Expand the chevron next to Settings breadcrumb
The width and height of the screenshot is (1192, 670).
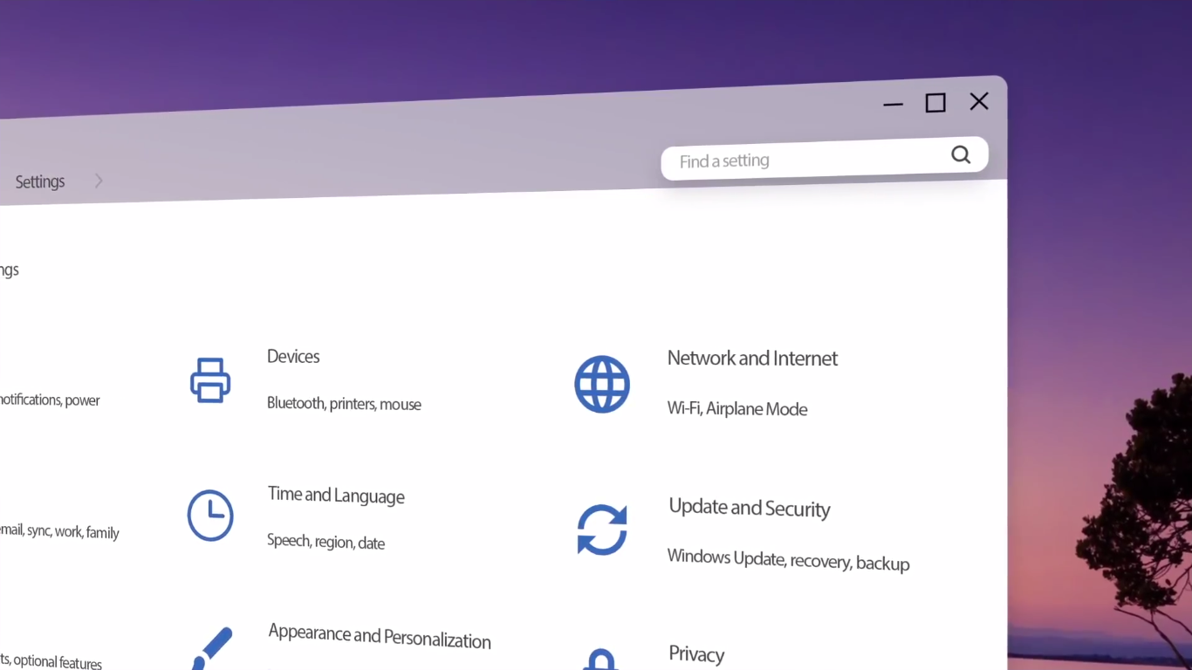(99, 181)
